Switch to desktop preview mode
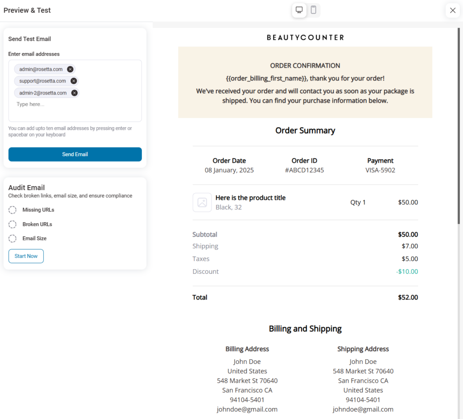This screenshot has width=463, height=419. point(299,10)
